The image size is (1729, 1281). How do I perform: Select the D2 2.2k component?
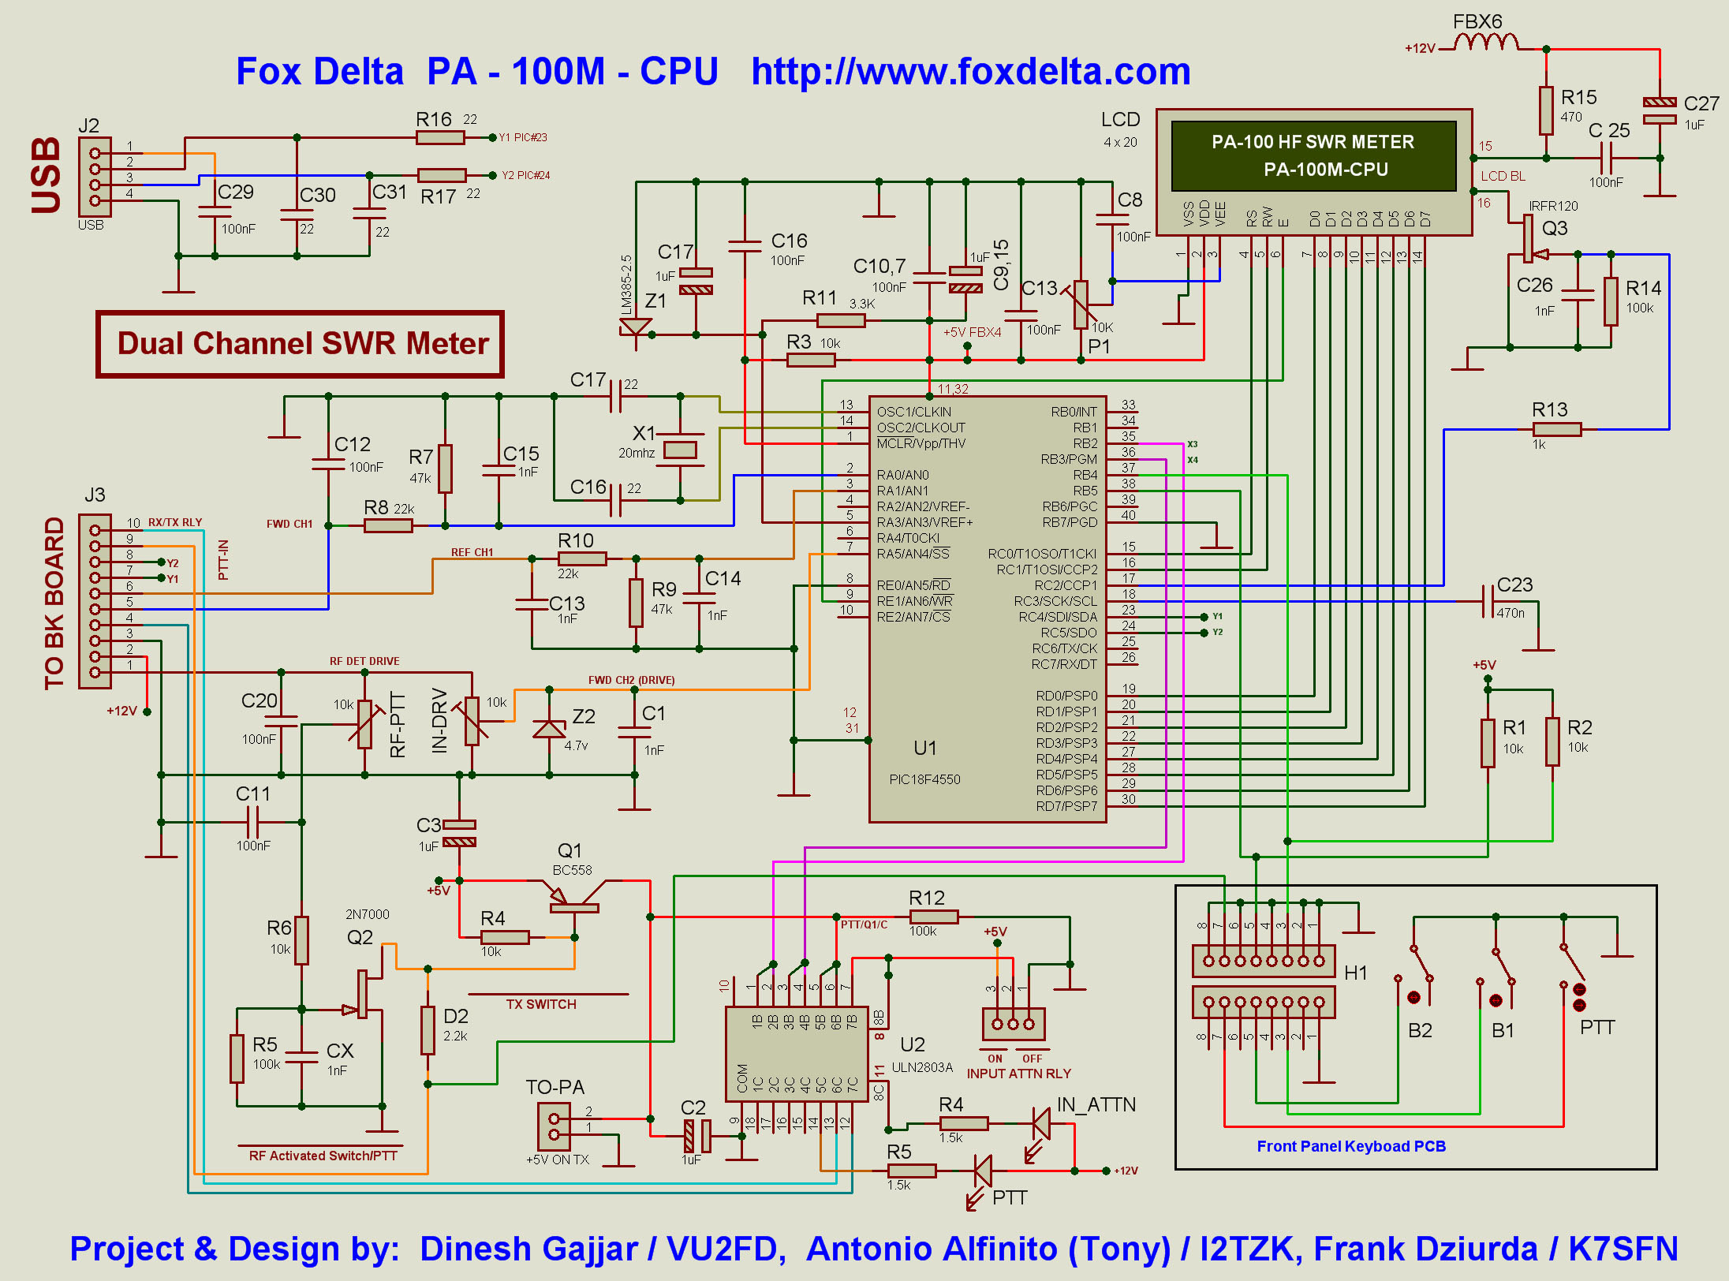click(428, 1030)
